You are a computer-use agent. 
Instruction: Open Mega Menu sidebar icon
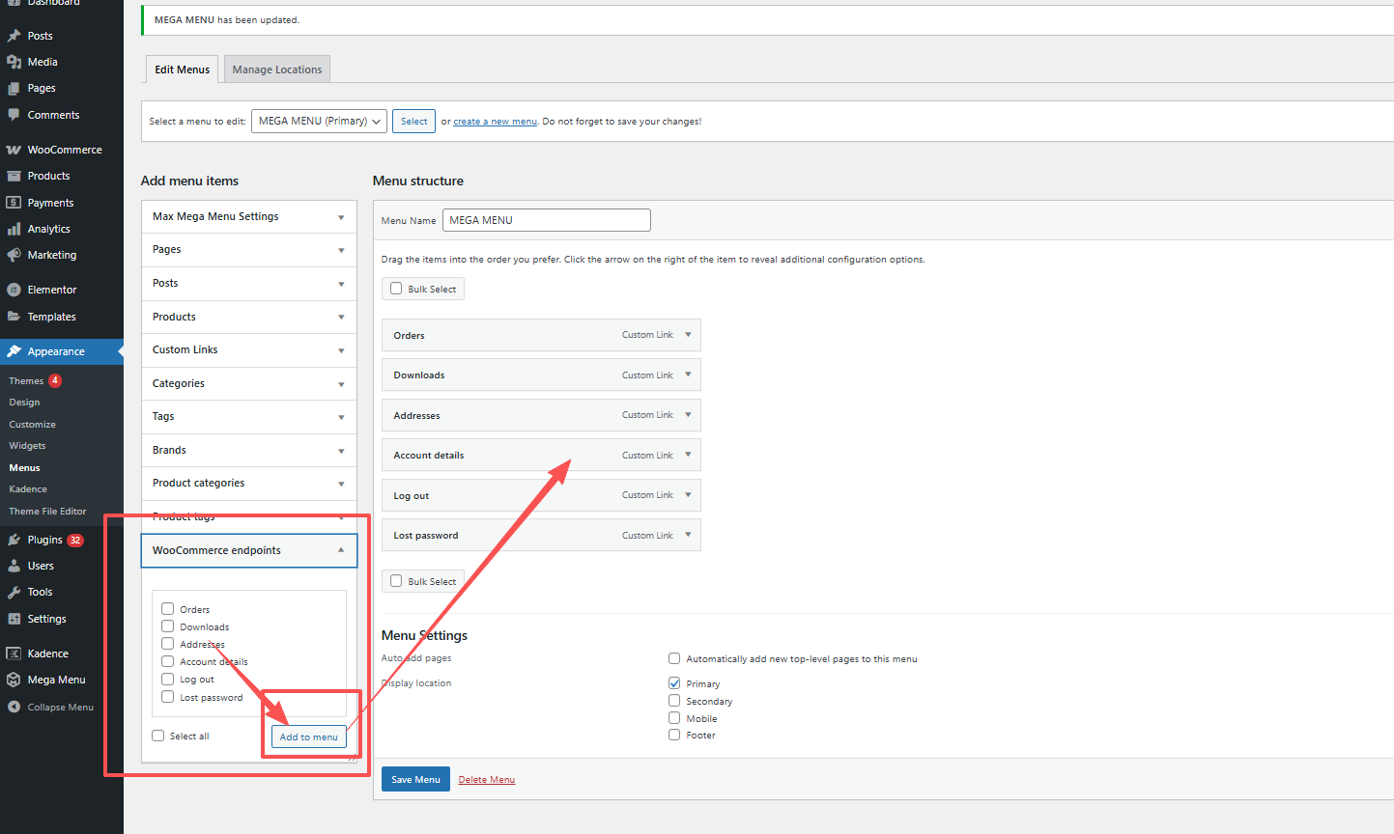14,680
